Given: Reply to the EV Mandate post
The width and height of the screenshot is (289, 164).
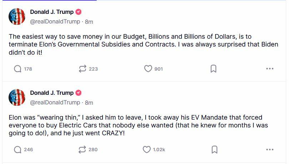Looking at the screenshot, I should (x=18, y=149).
